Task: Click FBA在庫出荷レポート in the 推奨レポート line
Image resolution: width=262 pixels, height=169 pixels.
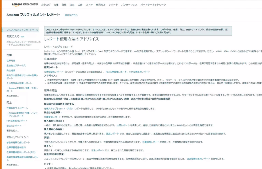Action: pos(140,72)
